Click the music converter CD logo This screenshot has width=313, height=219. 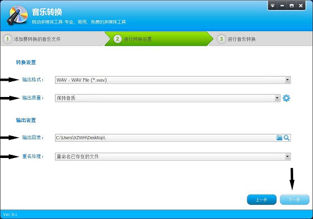(18, 15)
